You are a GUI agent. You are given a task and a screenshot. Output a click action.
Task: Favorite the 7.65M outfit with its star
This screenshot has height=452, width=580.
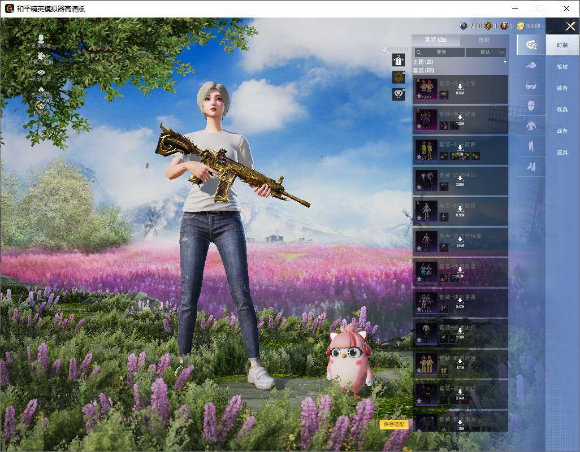pos(419,127)
